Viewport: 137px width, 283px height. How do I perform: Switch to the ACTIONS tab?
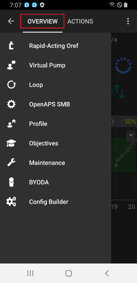point(80,21)
